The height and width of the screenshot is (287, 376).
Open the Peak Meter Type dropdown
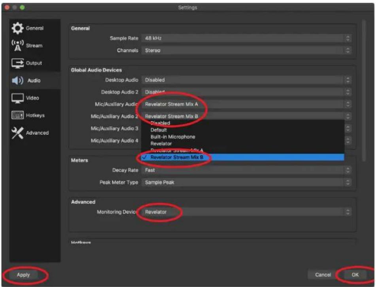click(x=246, y=183)
